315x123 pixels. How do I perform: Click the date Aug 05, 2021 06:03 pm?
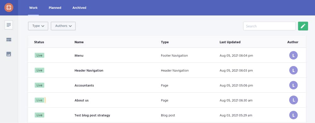tap(236, 71)
